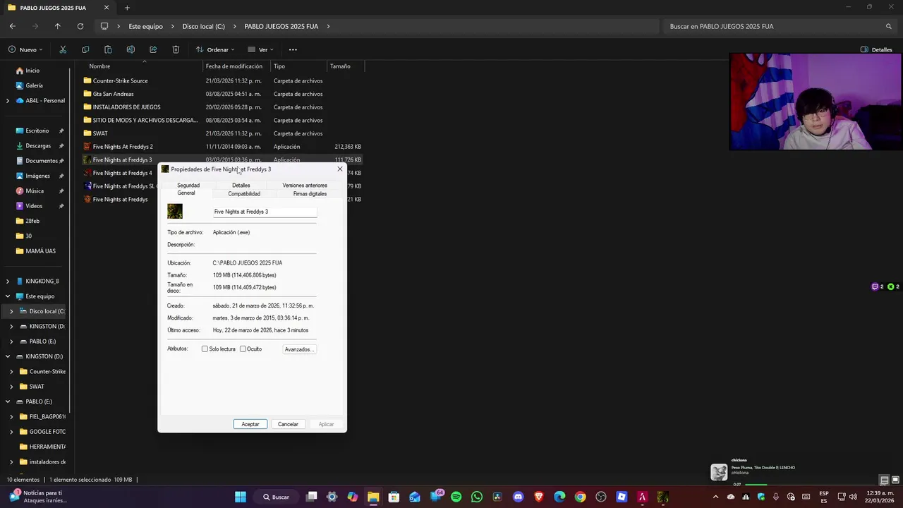Select the MAMÁ UAS folder in sidebar

point(40,251)
